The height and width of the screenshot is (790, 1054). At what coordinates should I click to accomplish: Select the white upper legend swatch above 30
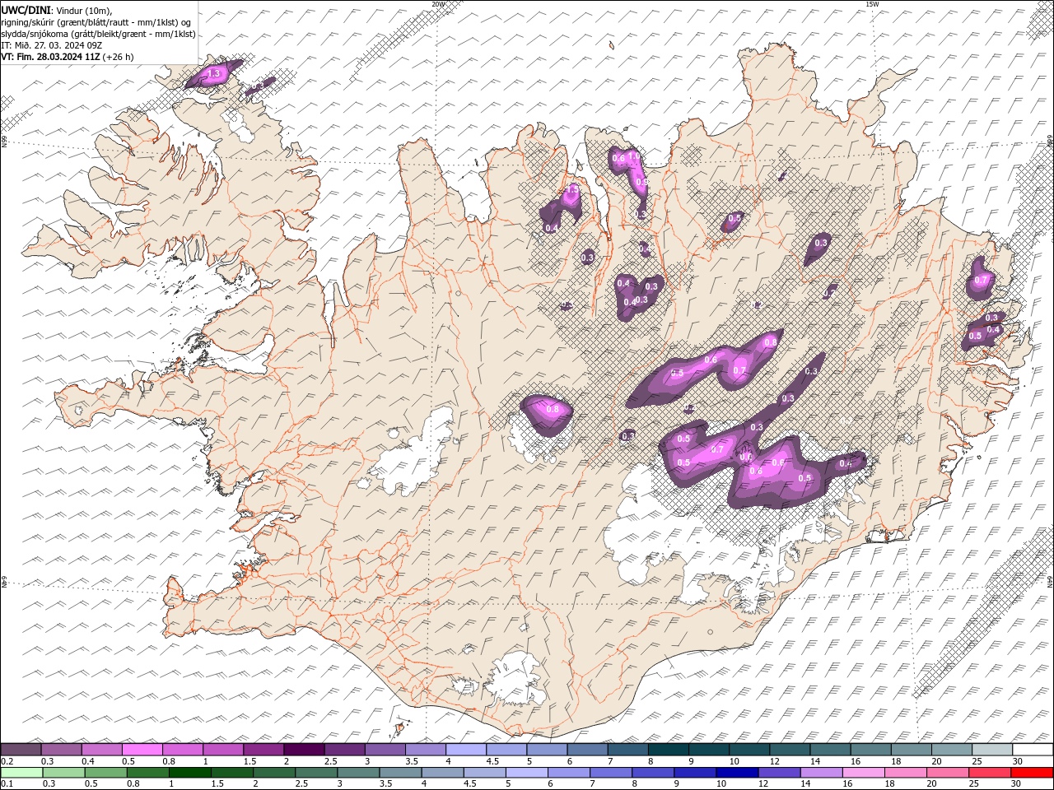coord(1033,750)
